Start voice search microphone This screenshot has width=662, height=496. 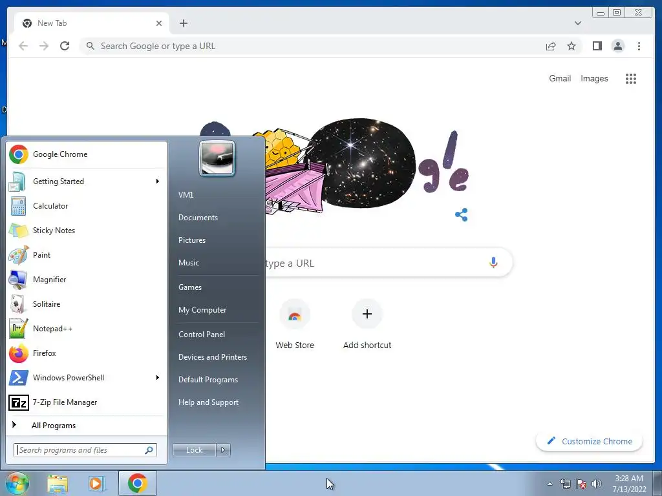point(493,263)
